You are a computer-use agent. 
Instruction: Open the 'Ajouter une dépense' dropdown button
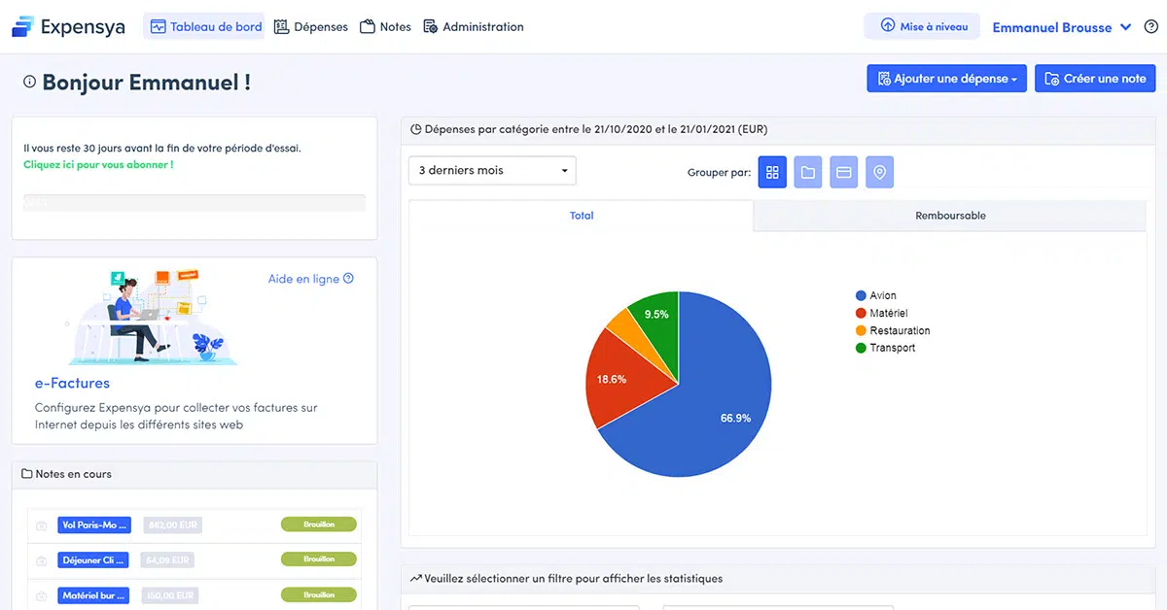click(946, 79)
